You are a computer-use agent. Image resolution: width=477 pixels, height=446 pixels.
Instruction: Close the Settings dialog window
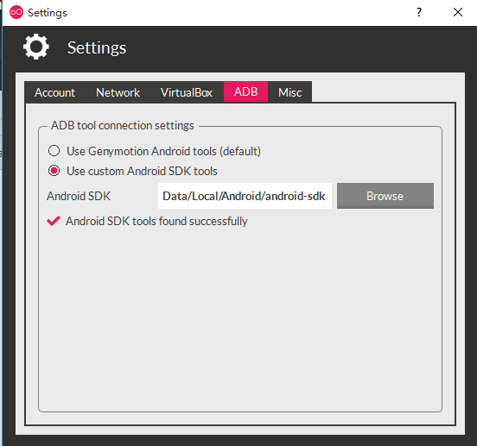[x=457, y=12]
